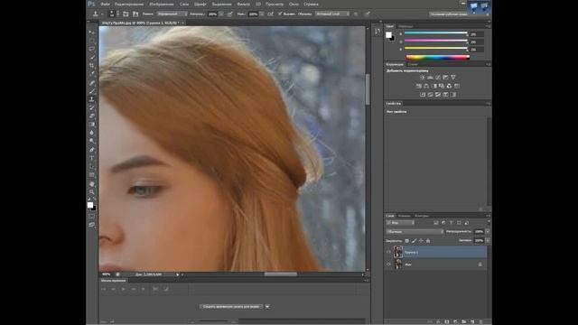
Task: Open the collapsed History panel icon
Action: coord(378,32)
